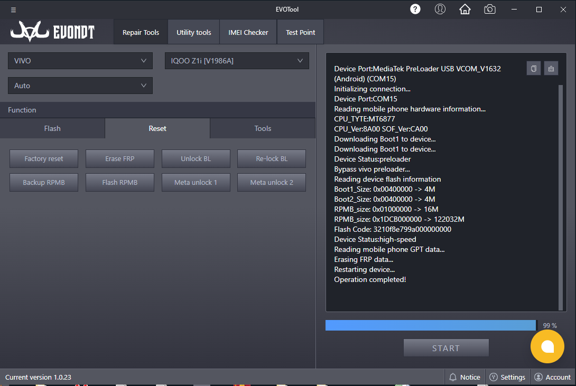Open the yellow chat bubble
The image size is (576, 386).
click(x=547, y=346)
